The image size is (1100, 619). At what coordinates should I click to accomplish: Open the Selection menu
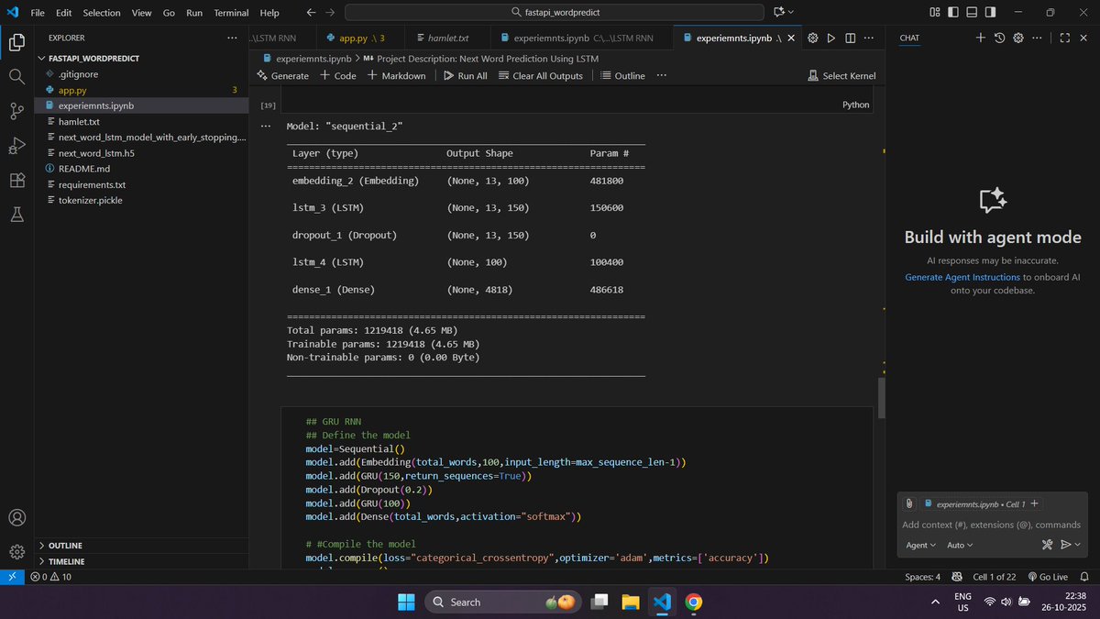click(x=101, y=13)
